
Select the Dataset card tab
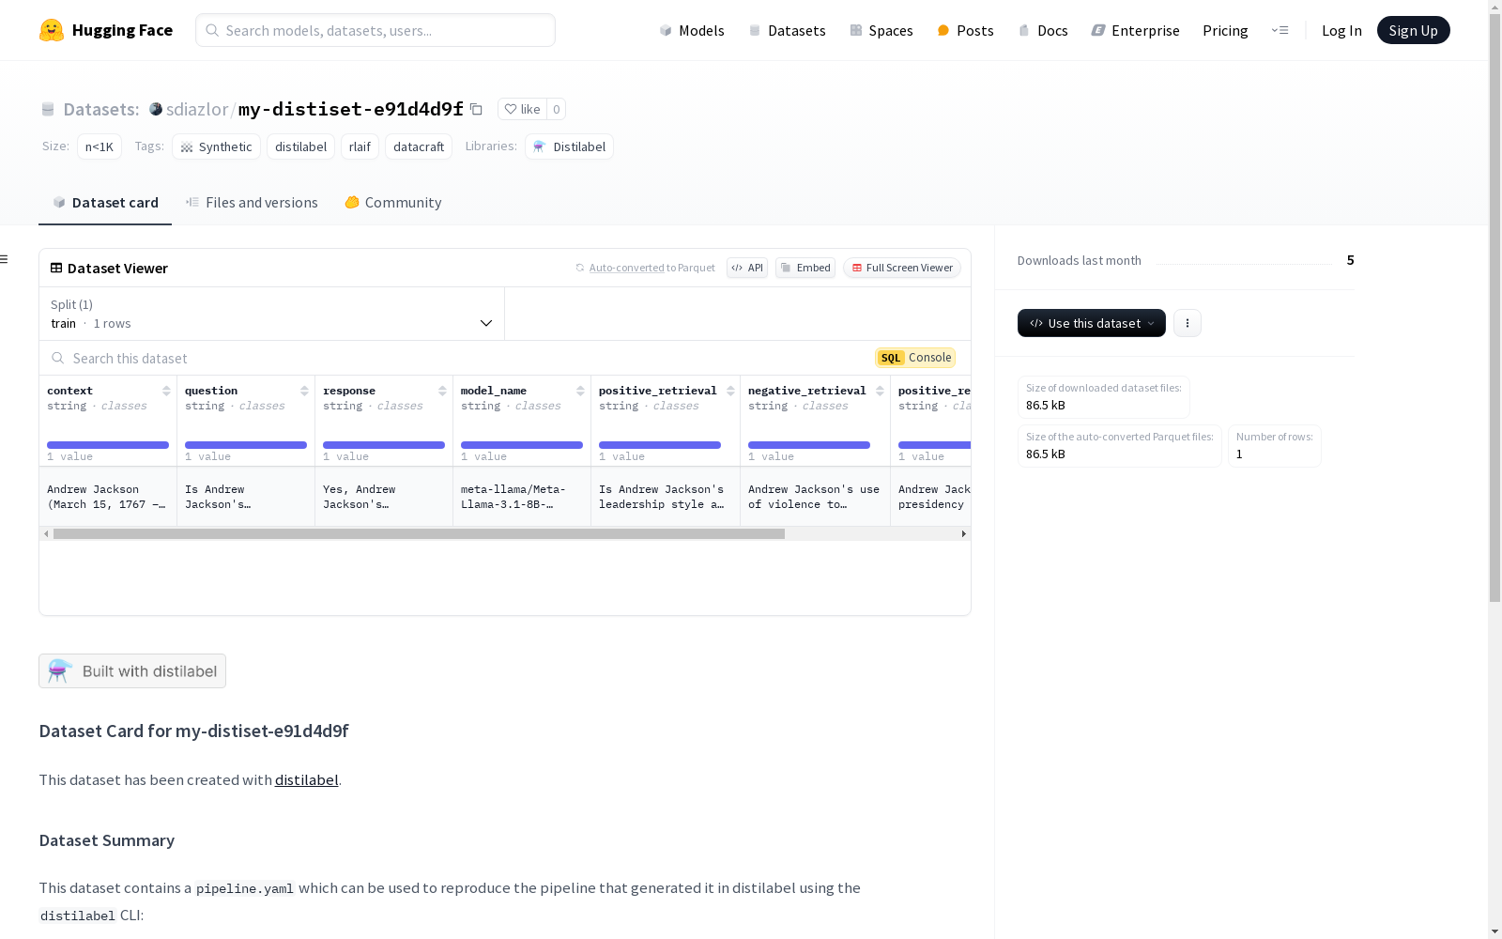(105, 202)
